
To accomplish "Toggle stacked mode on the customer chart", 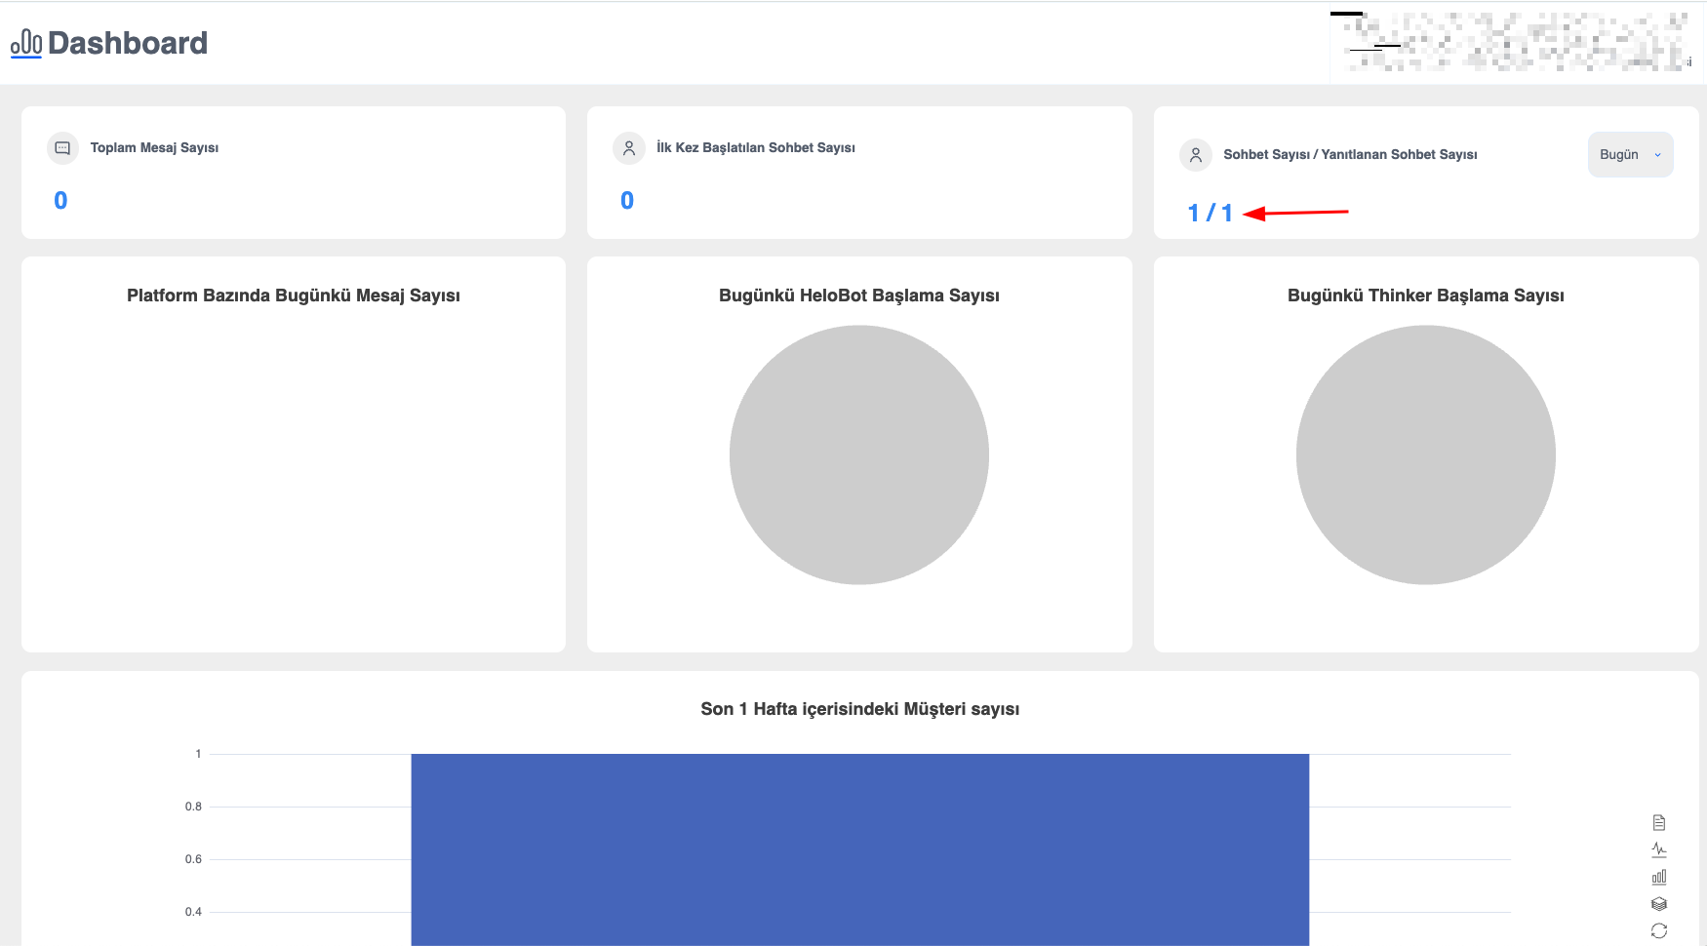I will (x=1658, y=904).
